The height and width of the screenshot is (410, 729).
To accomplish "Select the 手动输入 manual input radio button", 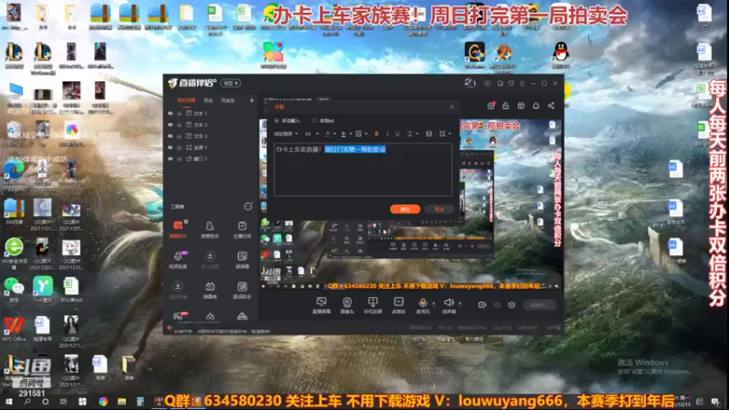I will 277,121.
